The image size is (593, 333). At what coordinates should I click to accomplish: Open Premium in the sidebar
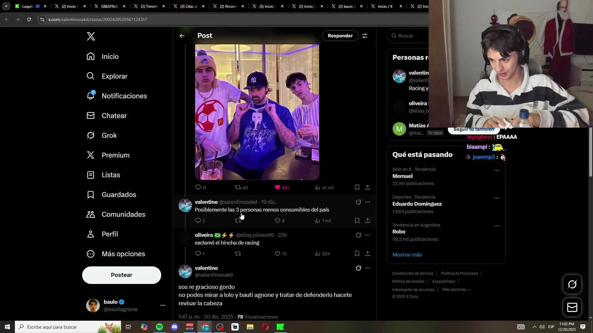pos(108,155)
